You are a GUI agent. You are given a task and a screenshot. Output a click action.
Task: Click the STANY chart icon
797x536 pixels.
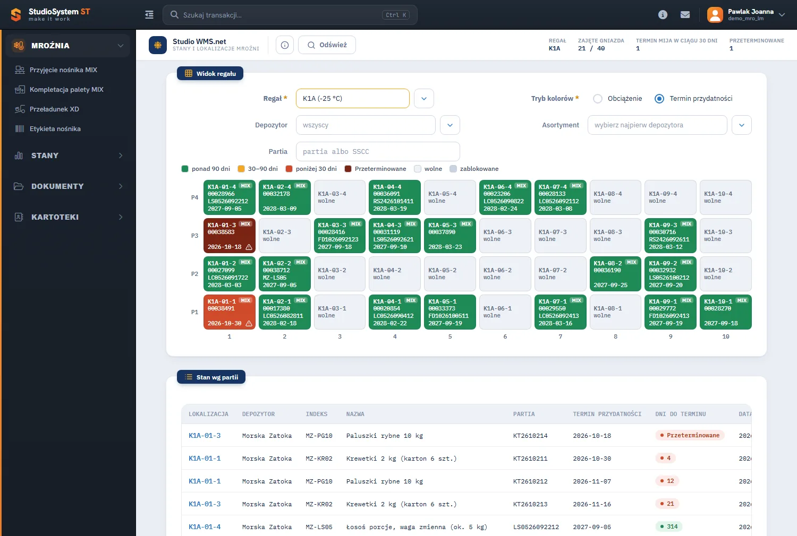[19, 155]
